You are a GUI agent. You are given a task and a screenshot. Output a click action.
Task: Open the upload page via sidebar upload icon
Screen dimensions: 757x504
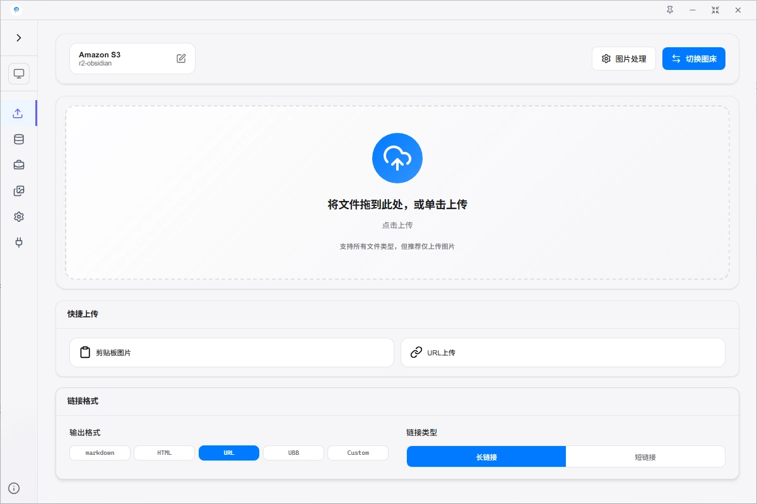click(19, 113)
